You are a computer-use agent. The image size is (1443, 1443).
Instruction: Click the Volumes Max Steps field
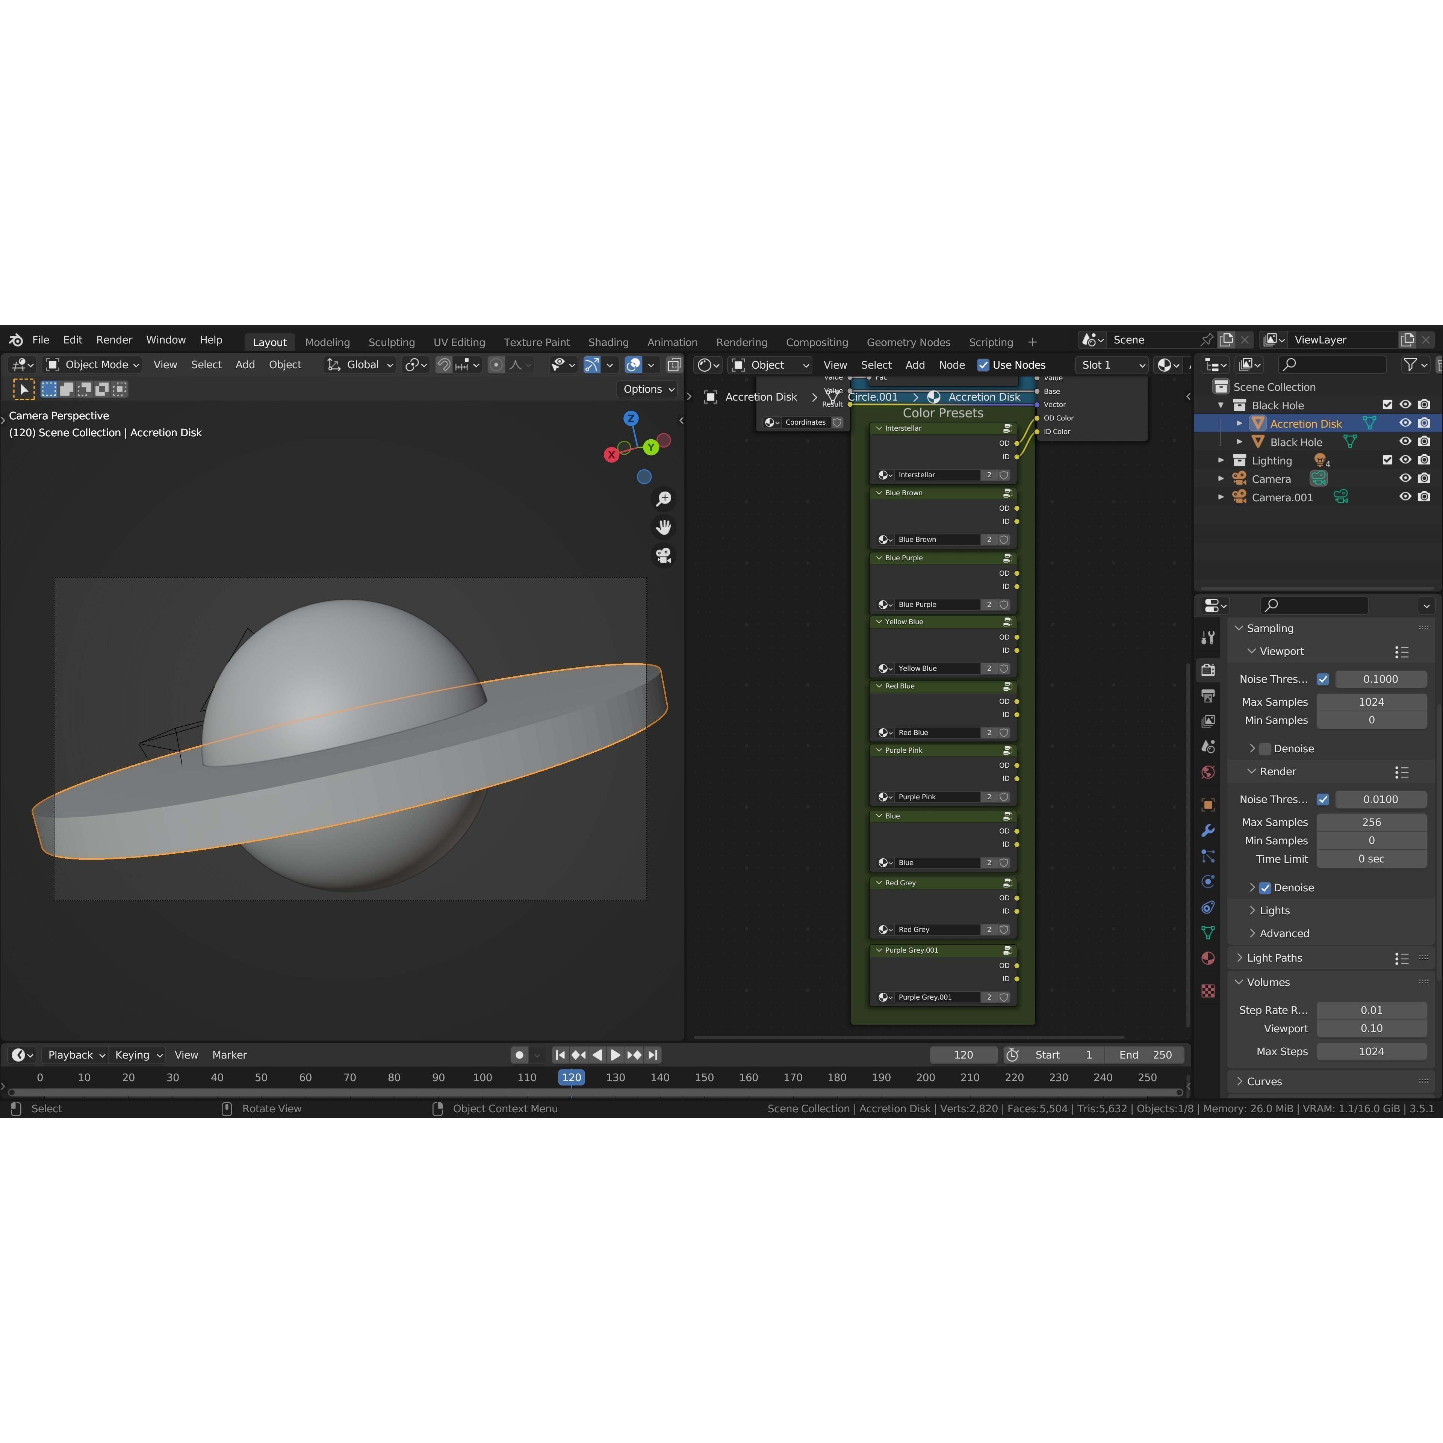pos(1371,1051)
